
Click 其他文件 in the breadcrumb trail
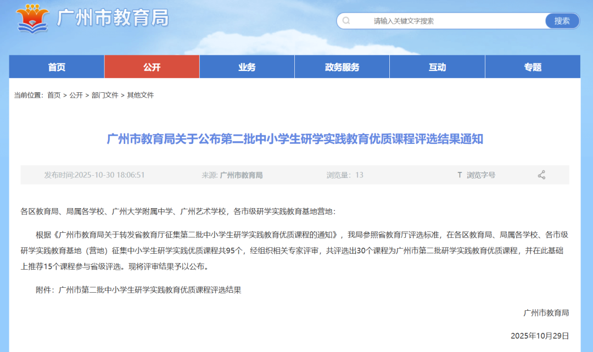coord(142,94)
